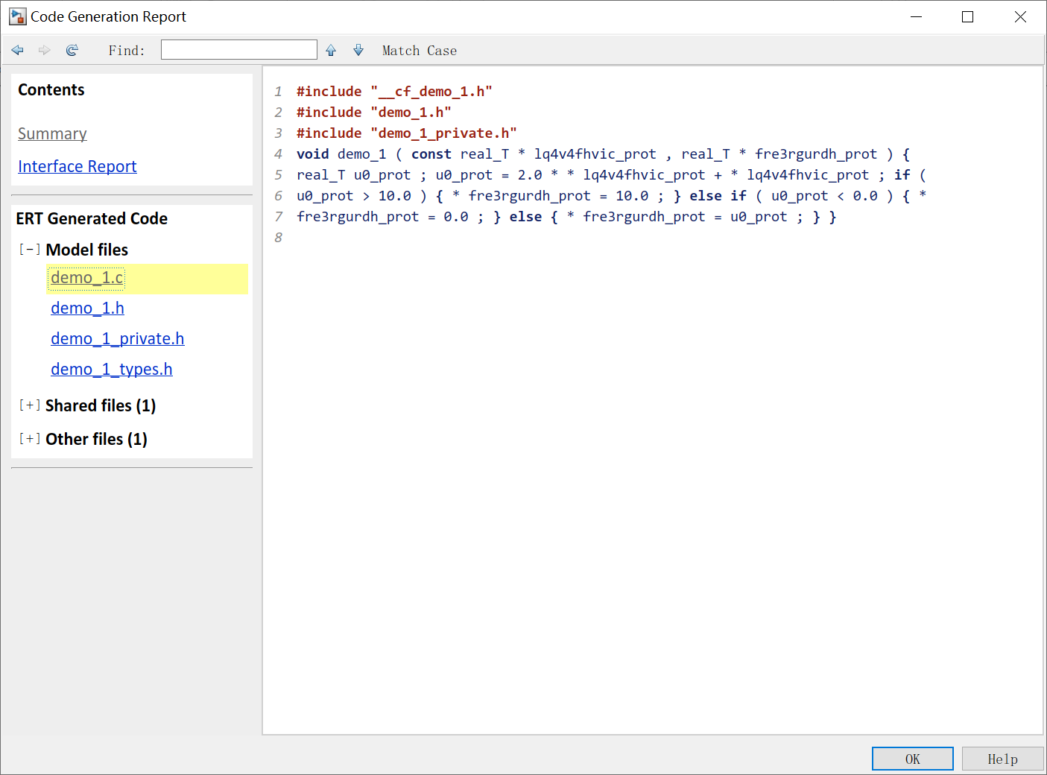Collapse the Model files section

coord(30,249)
